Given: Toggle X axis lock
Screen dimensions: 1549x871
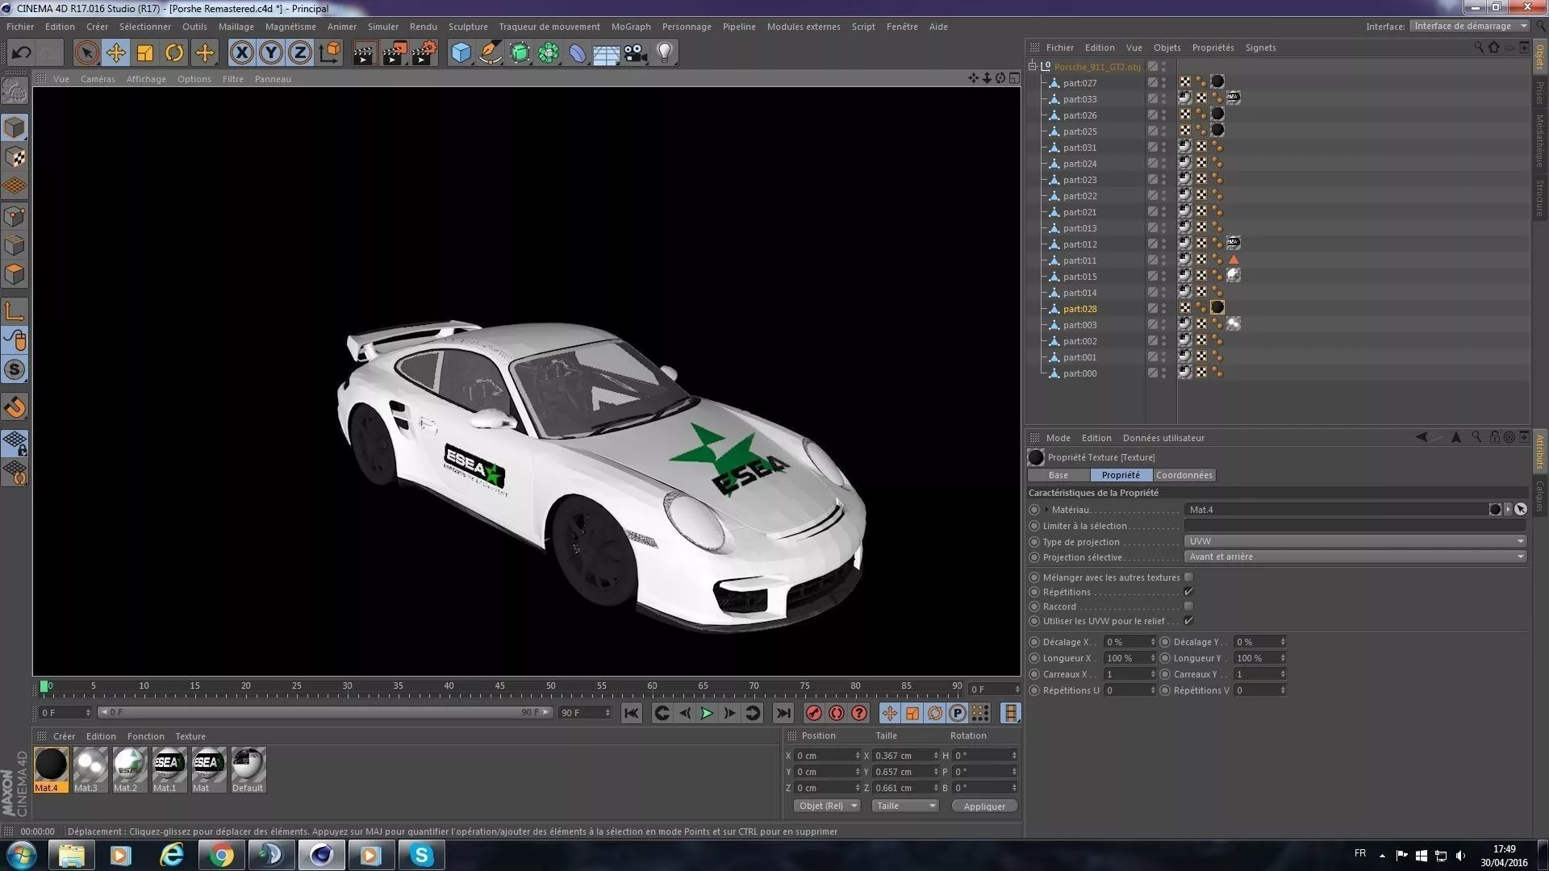Looking at the screenshot, I should coord(241,53).
